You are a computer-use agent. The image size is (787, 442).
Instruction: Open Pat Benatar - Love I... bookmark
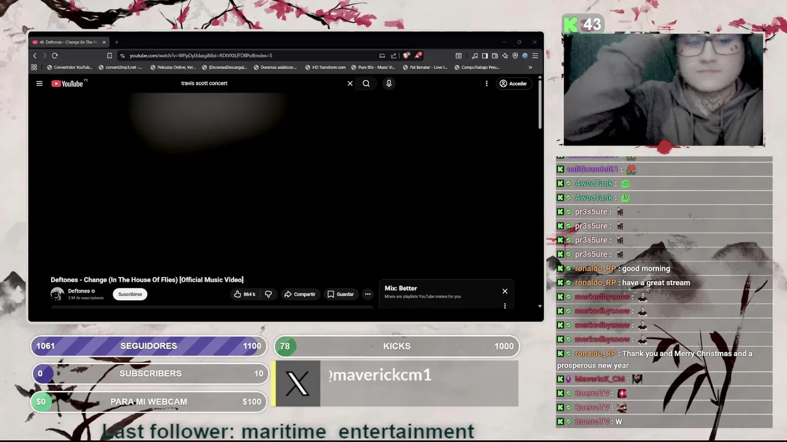(x=425, y=68)
